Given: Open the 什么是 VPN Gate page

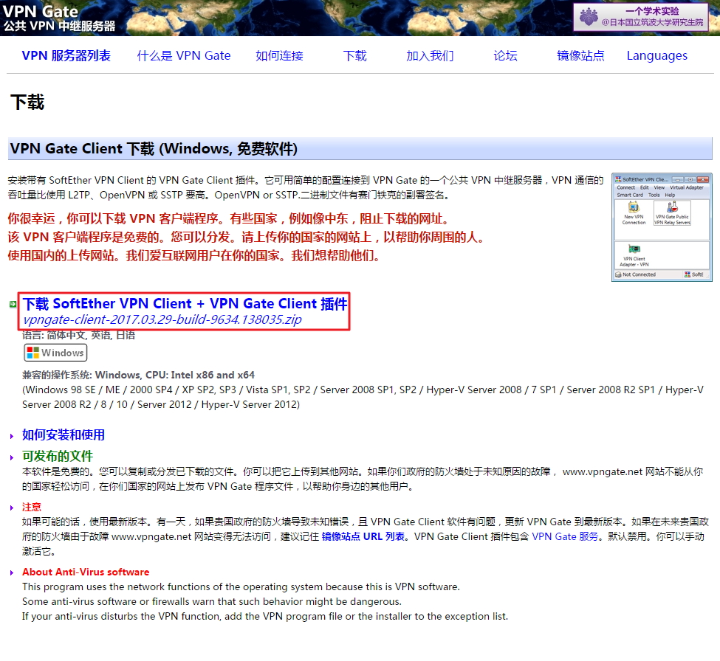Looking at the screenshot, I should coord(184,55).
